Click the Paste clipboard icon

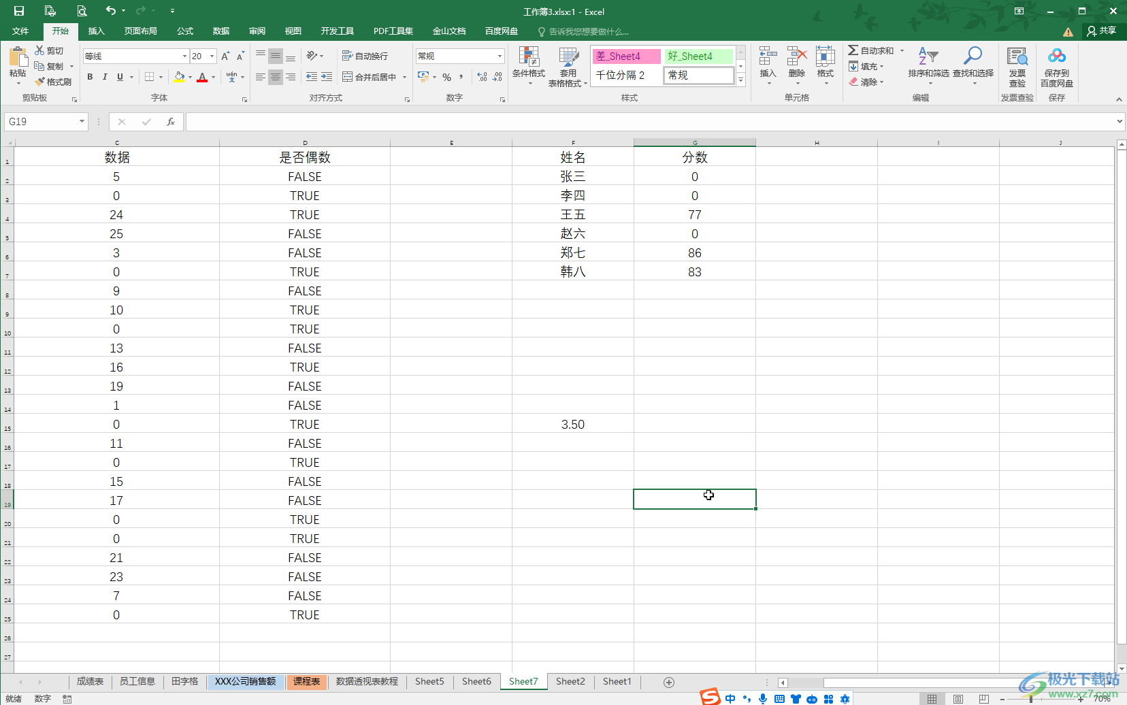pyautogui.click(x=18, y=56)
